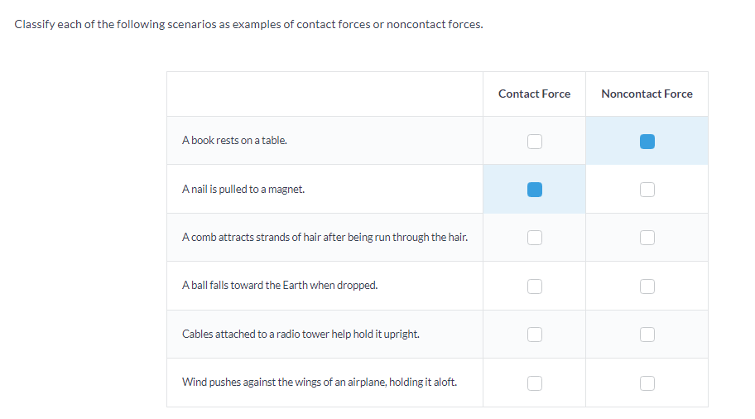Viewport: 755px width, 419px height.
Task: Check Noncontact Force for nail and magnet row
Action: [x=647, y=190]
